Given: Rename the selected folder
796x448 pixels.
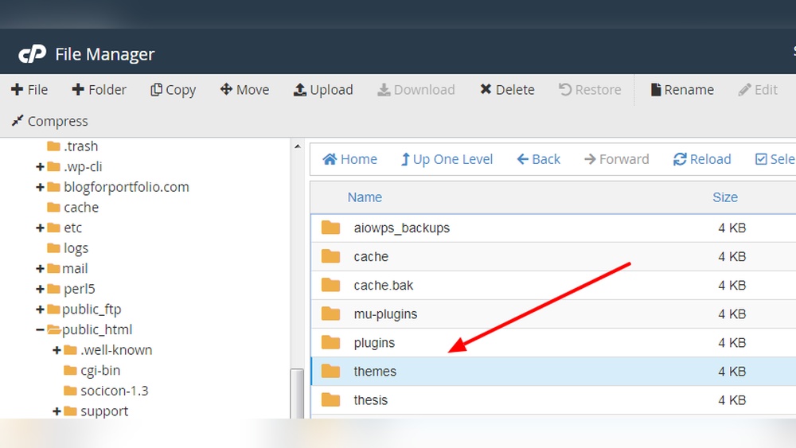Looking at the screenshot, I should point(682,90).
